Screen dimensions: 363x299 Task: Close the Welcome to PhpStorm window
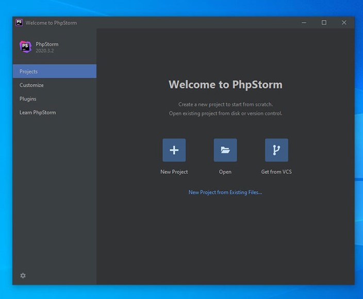[344, 23]
